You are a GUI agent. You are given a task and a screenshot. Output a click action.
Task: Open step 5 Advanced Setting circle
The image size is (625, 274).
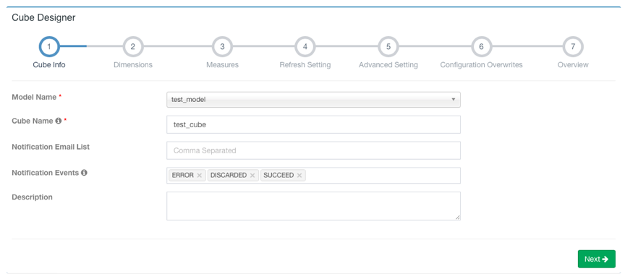click(x=388, y=46)
